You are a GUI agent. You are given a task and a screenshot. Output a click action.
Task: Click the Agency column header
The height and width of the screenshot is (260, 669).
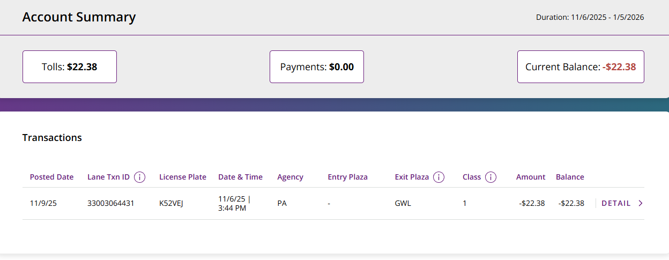click(x=290, y=177)
